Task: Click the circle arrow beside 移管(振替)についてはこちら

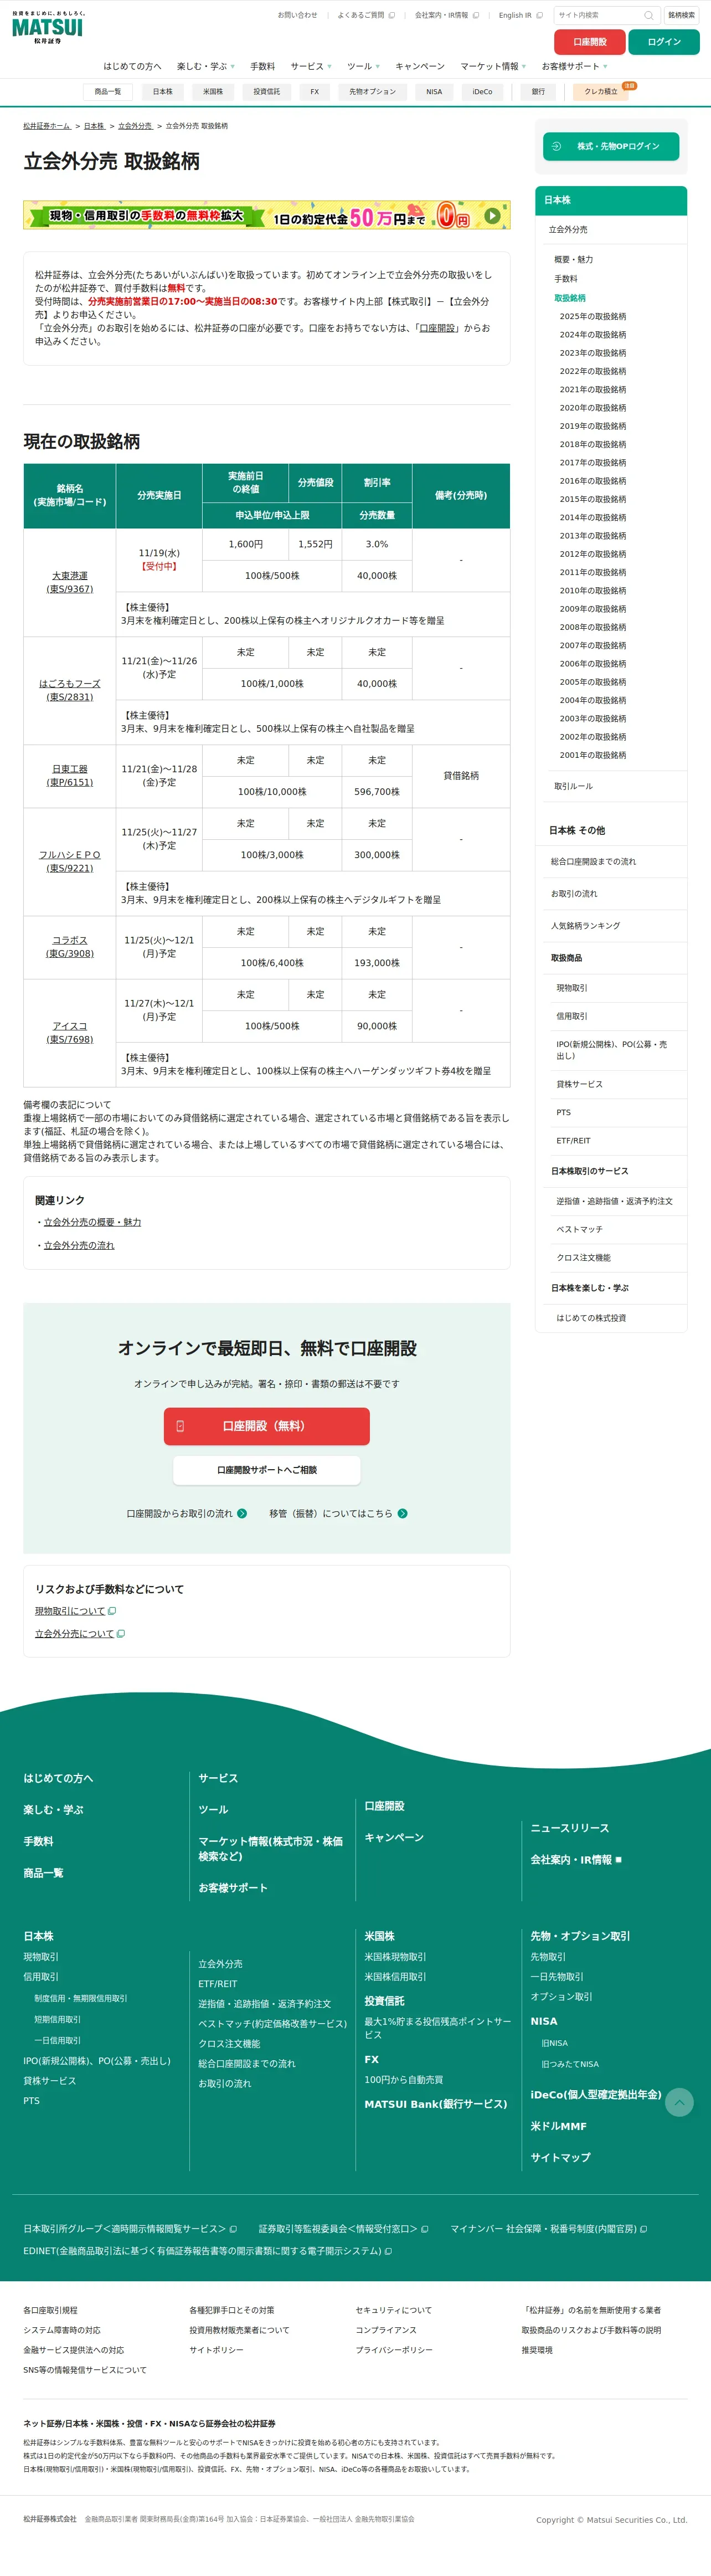Action: (x=402, y=1513)
